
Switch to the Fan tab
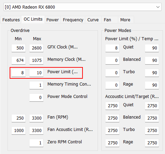coord(110,20)
